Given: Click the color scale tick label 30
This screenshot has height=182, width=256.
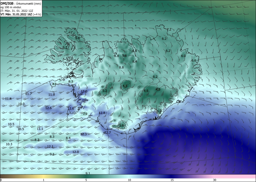Looking at the screenshot, I should click(215, 180).
